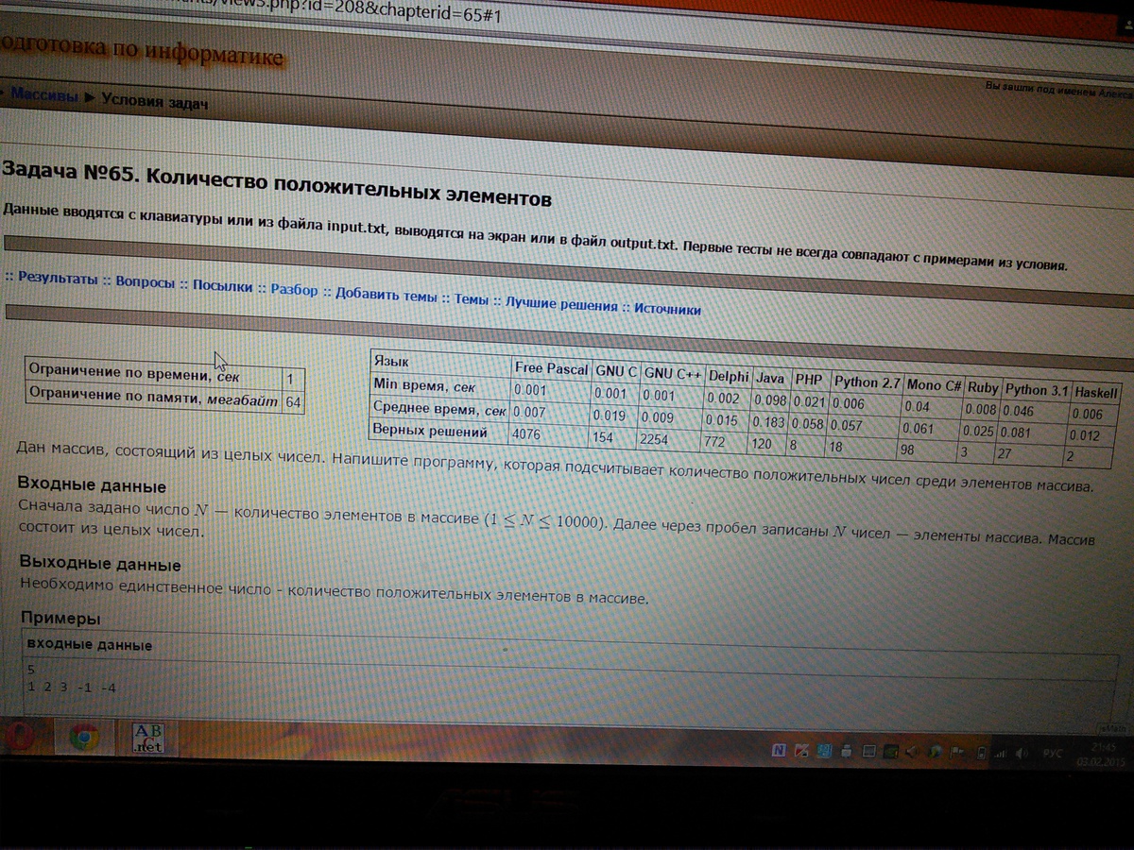Click the network signal bars icon
The width and height of the screenshot is (1134, 850).
click(x=1000, y=754)
